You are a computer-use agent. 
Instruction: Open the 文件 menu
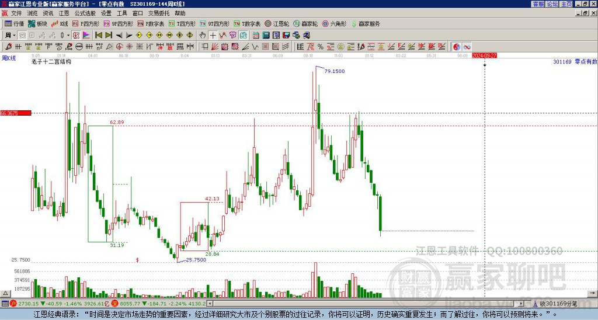click(16, 13)
